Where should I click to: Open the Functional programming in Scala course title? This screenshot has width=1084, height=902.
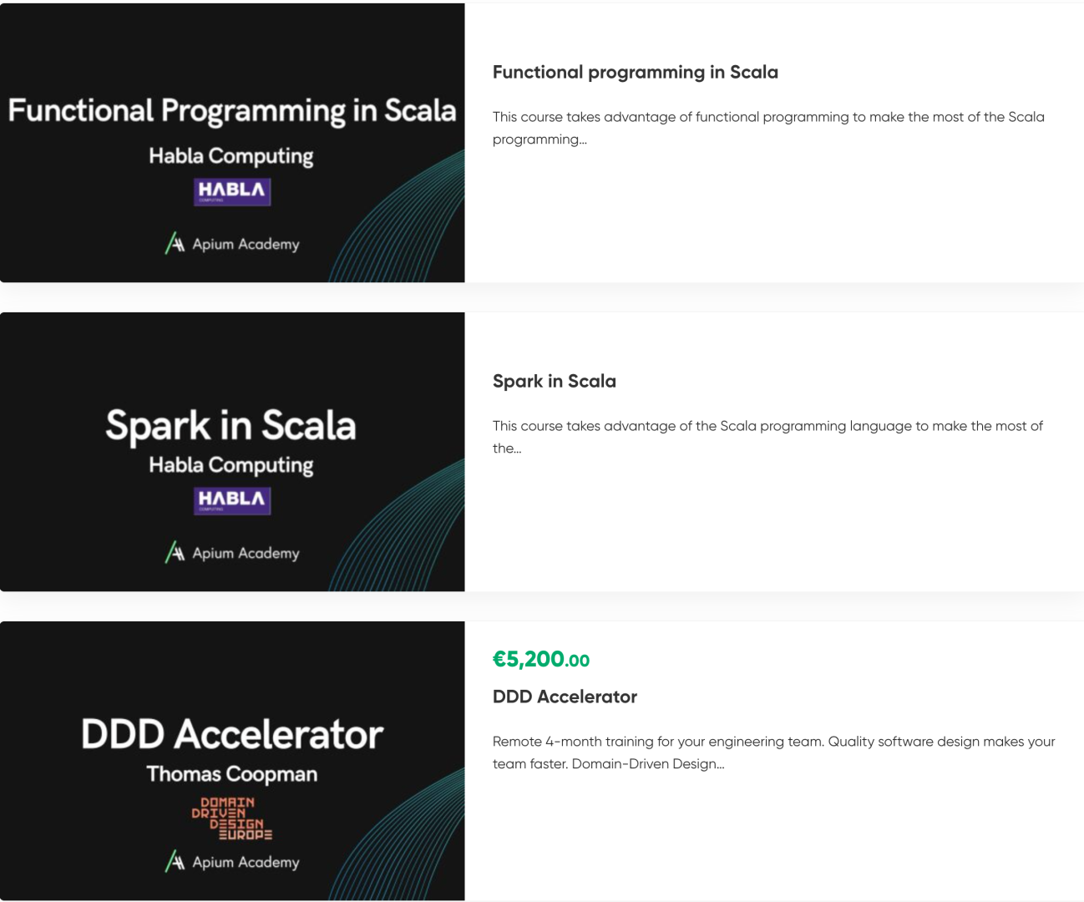click(636, 73)
